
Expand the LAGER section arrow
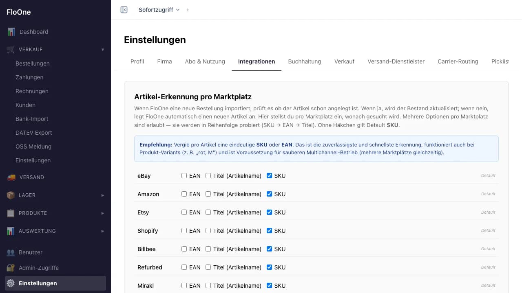(103, 195)
